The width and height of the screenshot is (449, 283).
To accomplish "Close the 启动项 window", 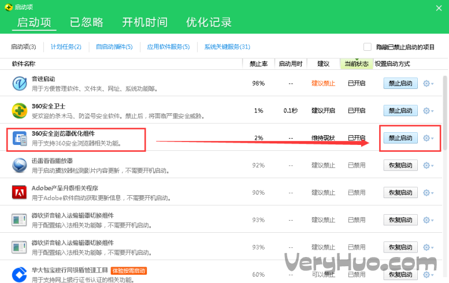I will (x=439, y=8).
